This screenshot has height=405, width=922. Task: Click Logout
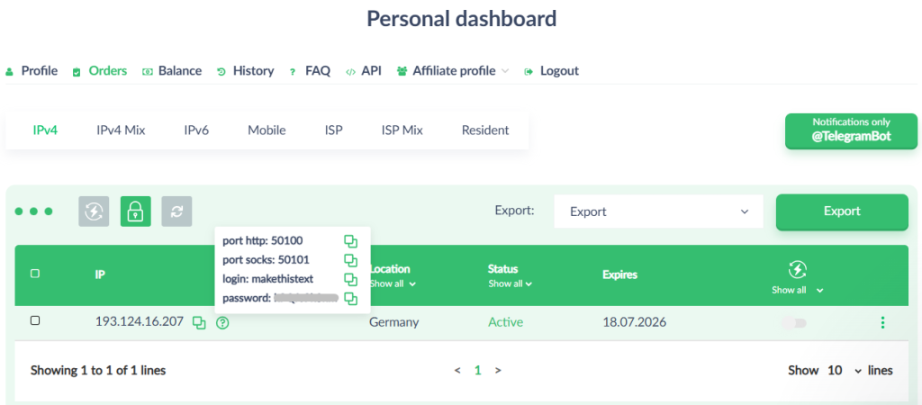(x=552, y=71)
